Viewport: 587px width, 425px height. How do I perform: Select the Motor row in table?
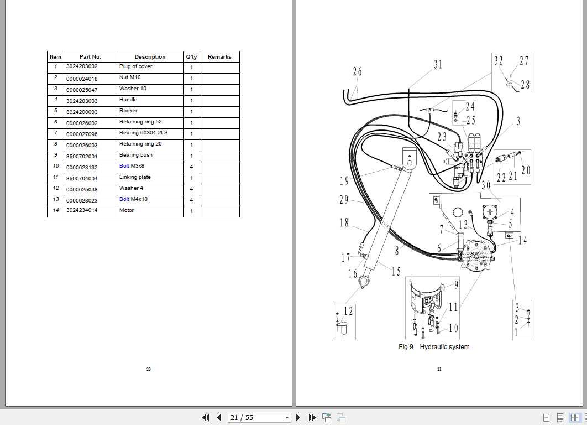pyautogui.click(x=143, y=211)
